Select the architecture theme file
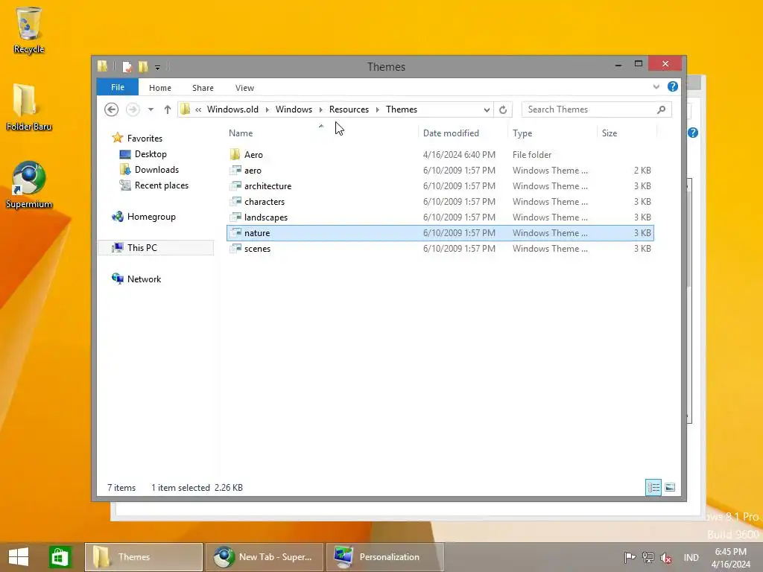Image resolution: width=763 pixels, height=572 pixels. tap(440, 185)
